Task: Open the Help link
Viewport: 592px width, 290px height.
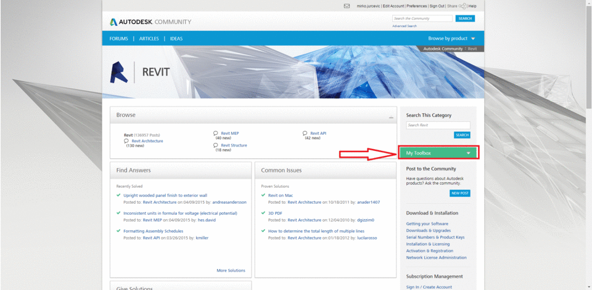Action: pos(472,6)
